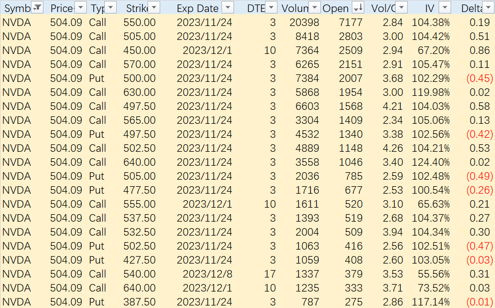Select IV cell 124.40%
Viewport: 495px width, 308px height.
pos(431,162)
